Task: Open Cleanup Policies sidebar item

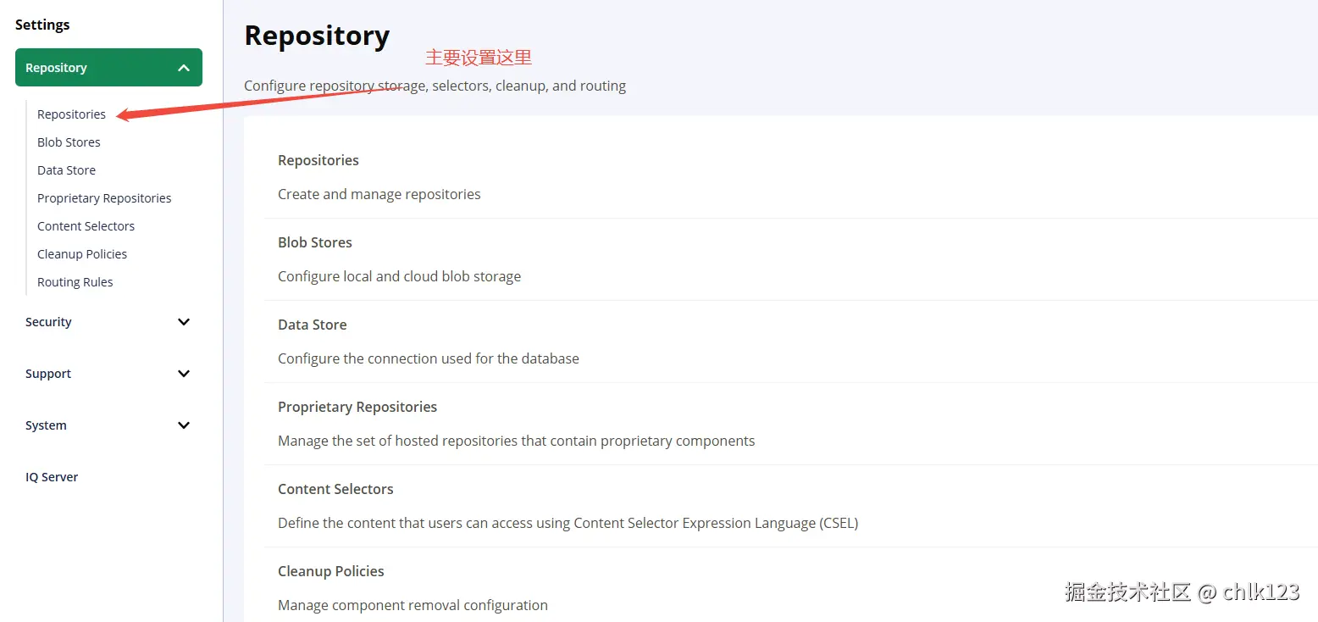Action: 82,254
